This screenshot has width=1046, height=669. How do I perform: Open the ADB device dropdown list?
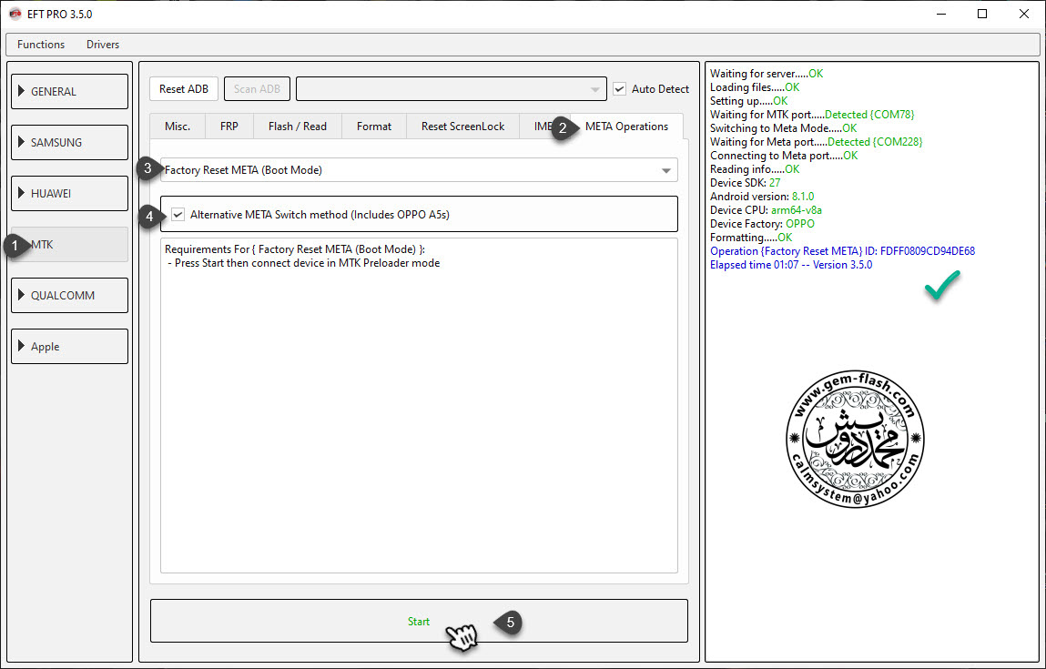[x=451, y=88]
